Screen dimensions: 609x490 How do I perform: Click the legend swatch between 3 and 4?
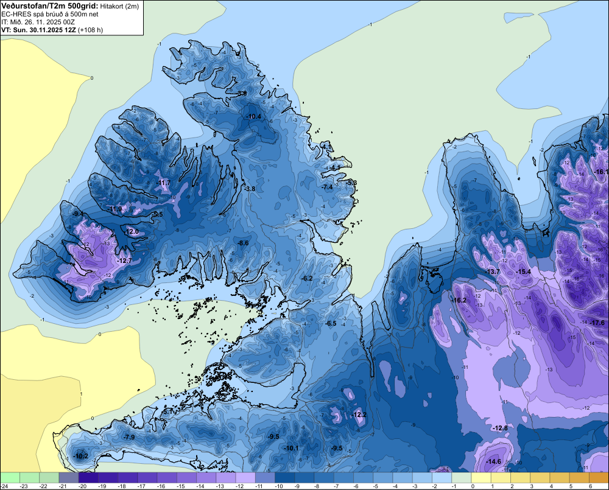click(540, 477)
